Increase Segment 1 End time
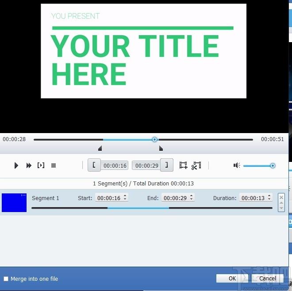This screenshot has width=292, height=291. pyautogui.click(x=192, y=196)
